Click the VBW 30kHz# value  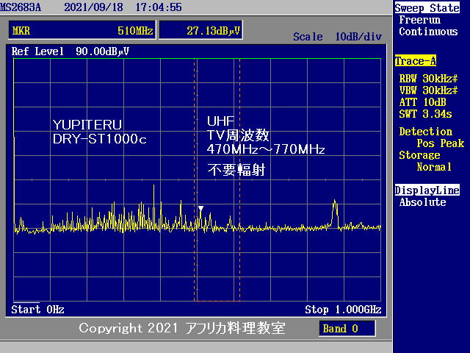tap(429, 90)
